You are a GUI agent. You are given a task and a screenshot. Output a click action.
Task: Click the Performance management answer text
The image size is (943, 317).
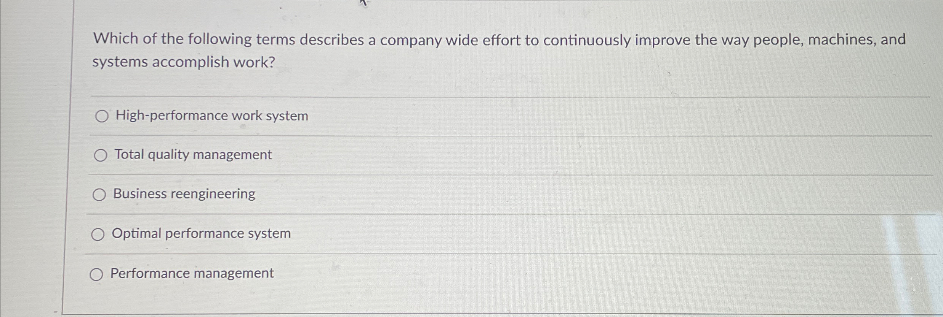[x=192, y=274]
